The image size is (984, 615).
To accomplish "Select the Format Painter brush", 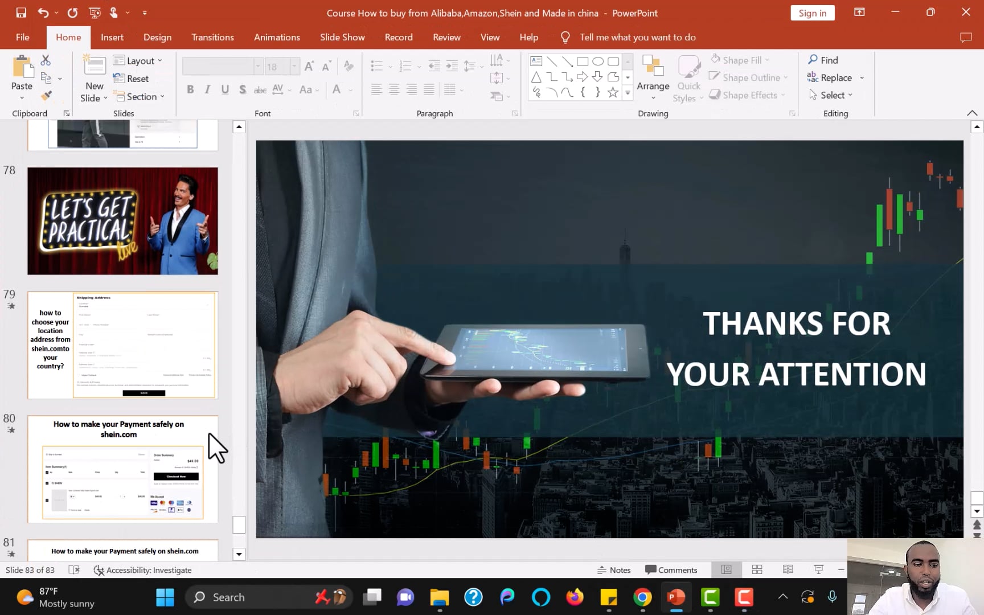I will [x=46, y=95].
